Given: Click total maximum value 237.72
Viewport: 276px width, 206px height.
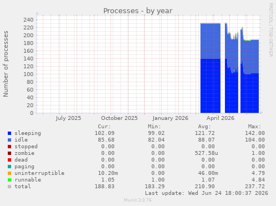Looking at the screenshot, I should (x=255, y=187).
